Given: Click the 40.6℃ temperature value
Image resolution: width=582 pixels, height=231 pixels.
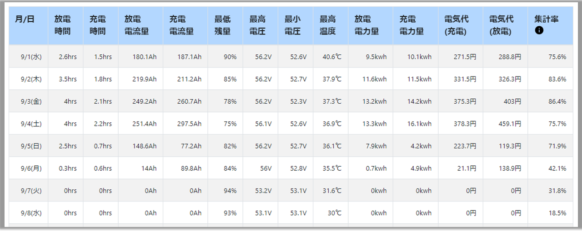Looking at the screenshot, I should click(331, 57).
